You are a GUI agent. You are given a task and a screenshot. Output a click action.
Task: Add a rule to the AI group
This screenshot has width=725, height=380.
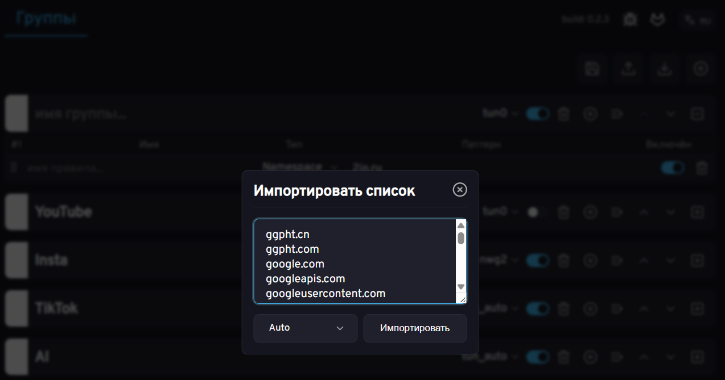(x=590, y=357)
